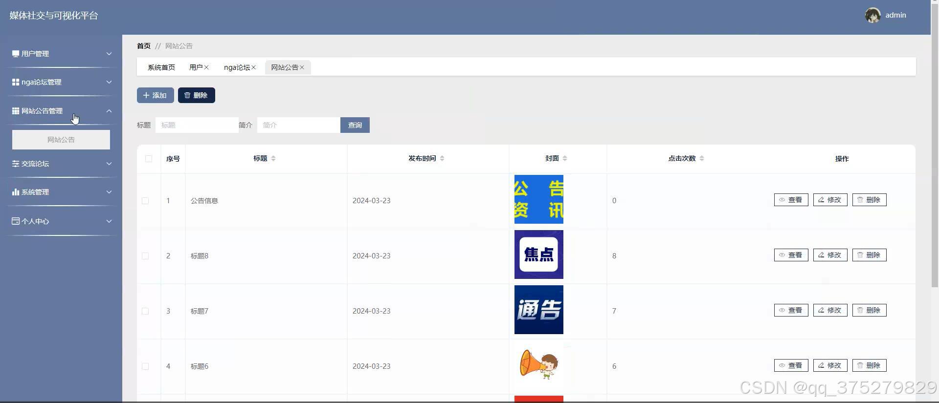Click the 媒体社交与可视化平台 title
The height and width of the screenshot is (403, 939).
point(54,16)
